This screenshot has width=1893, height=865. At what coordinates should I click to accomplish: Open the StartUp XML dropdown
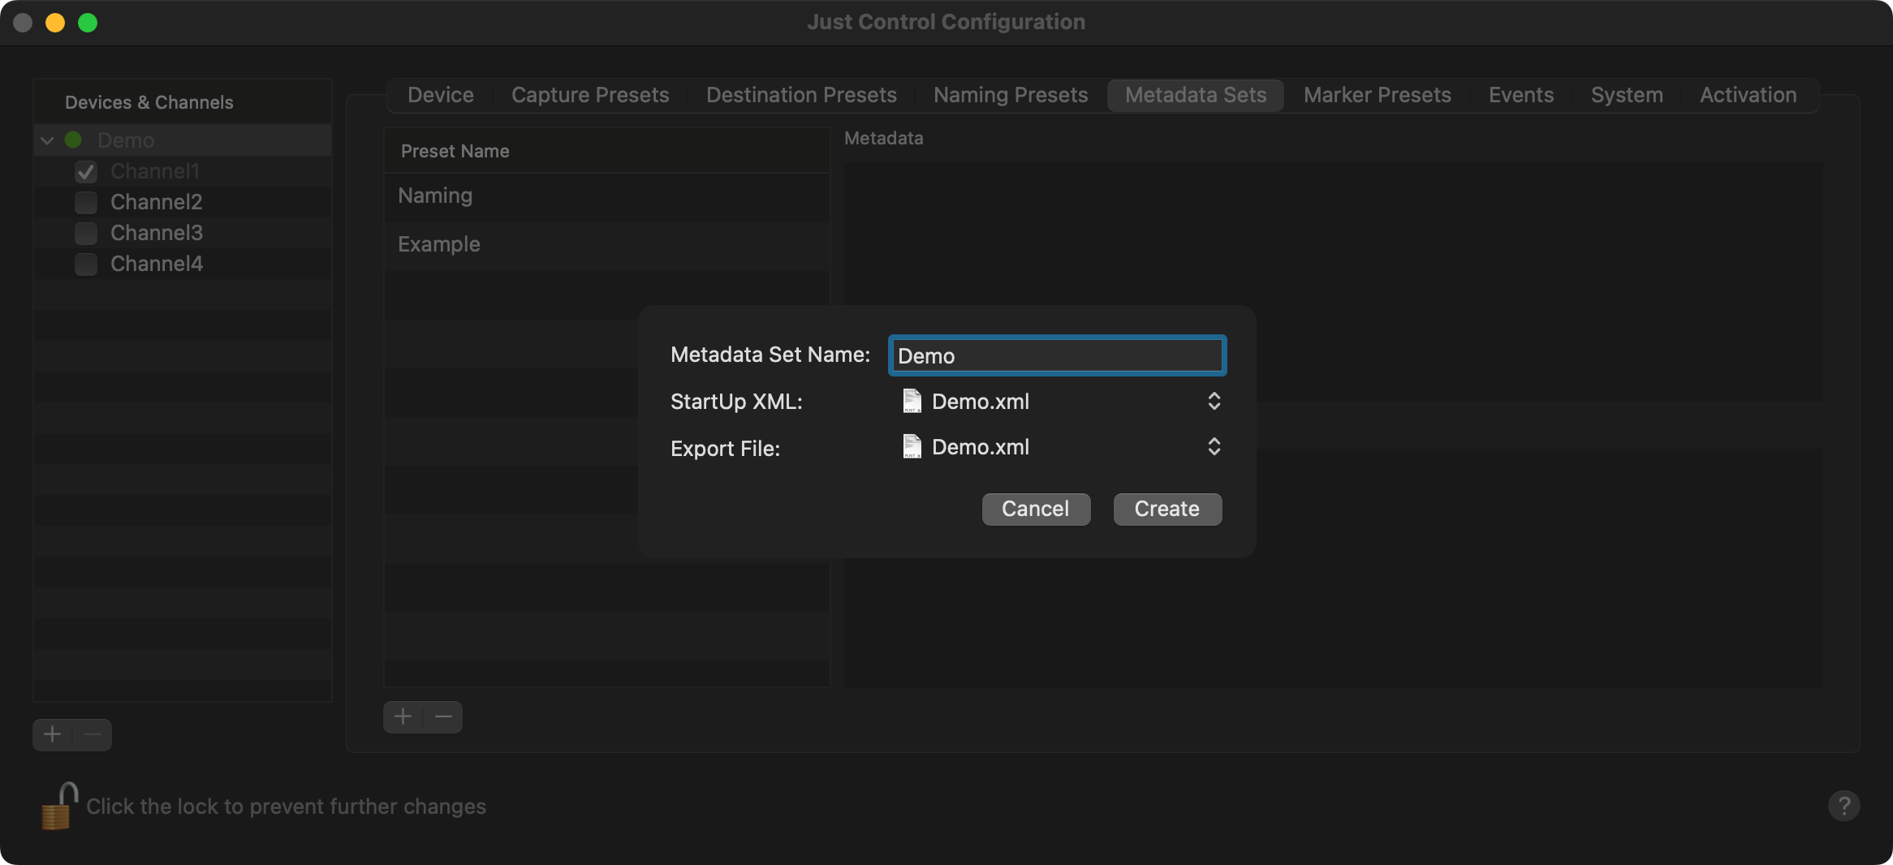[x=1061, y=401]
